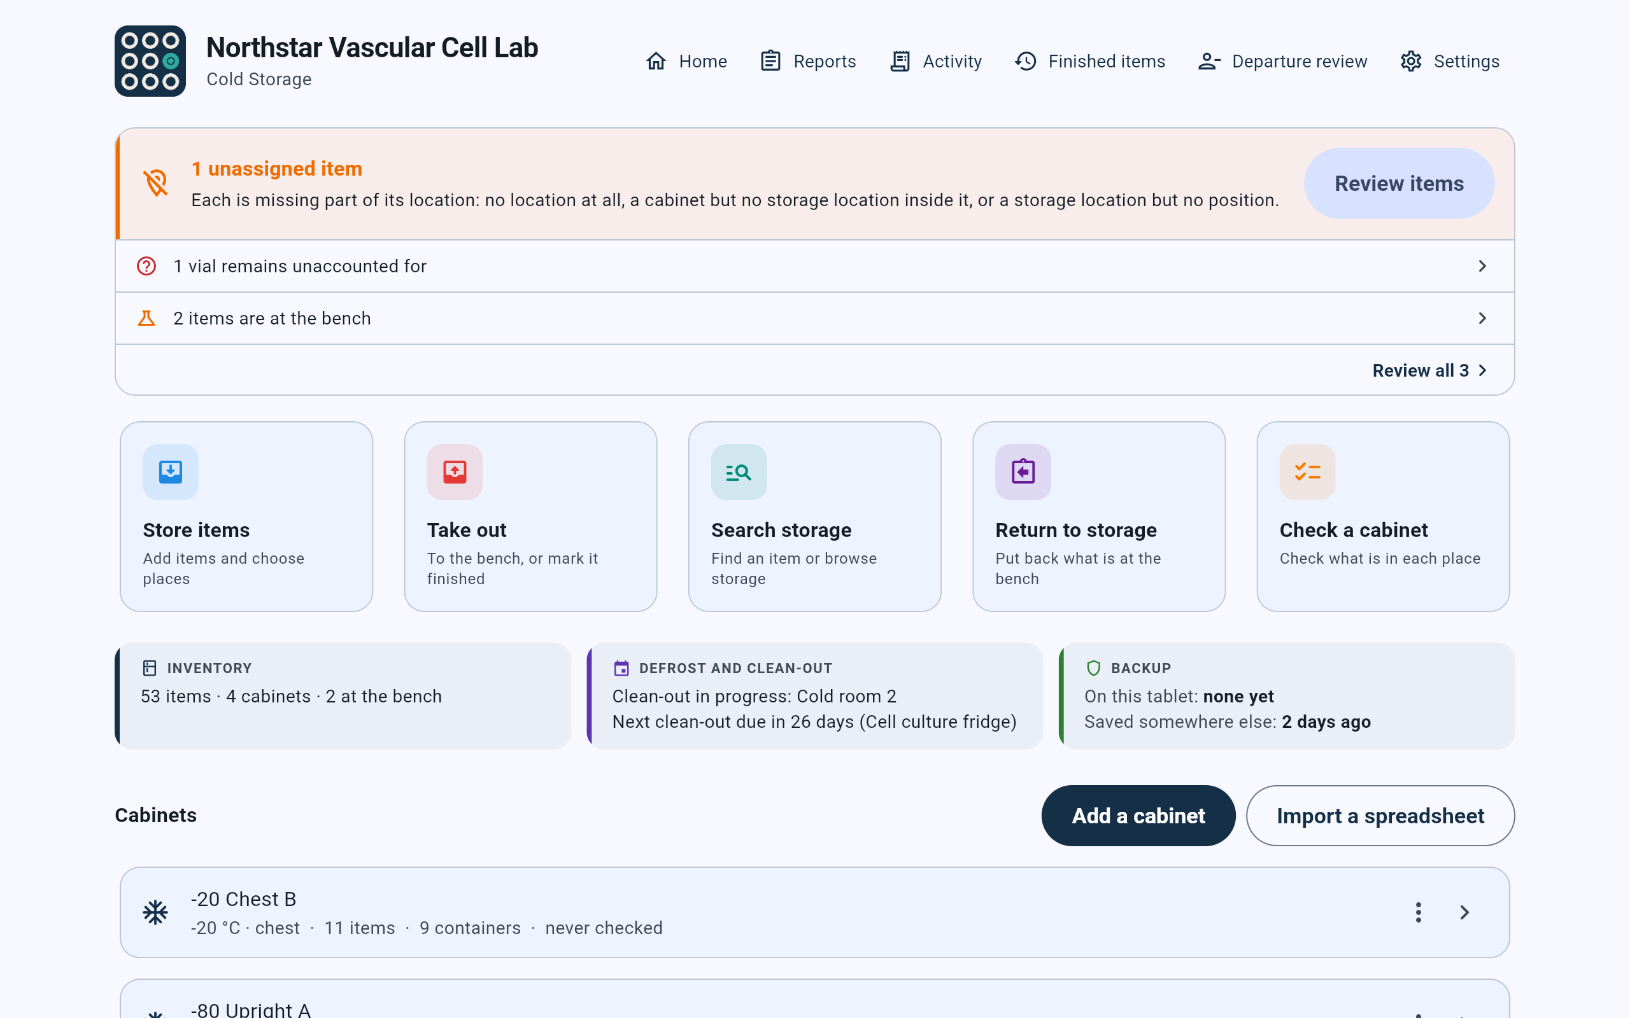
Task: Click the orange Check a cabinet checklist icon
Action: (x=1307, y=472)
